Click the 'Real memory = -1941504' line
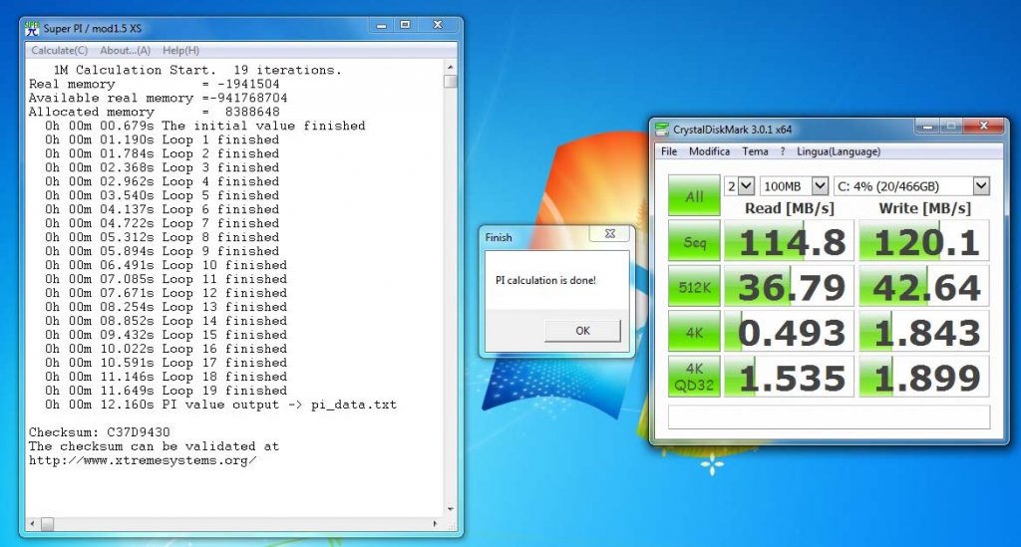 (155, 84)
